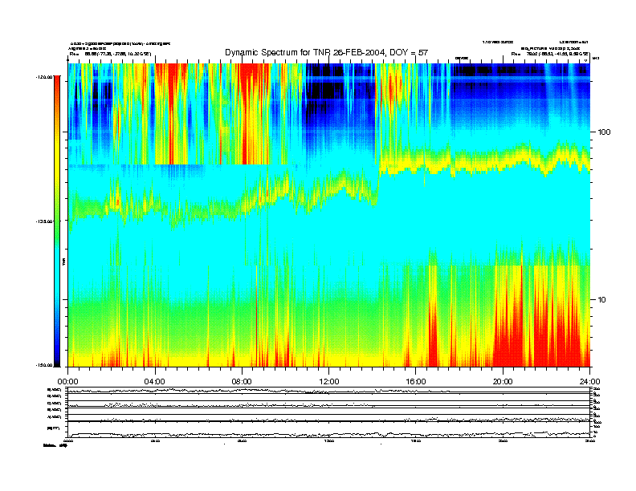636x491 pixels.
Task: Click the -150.00 color bar label
Action: [x=45, y=365]
